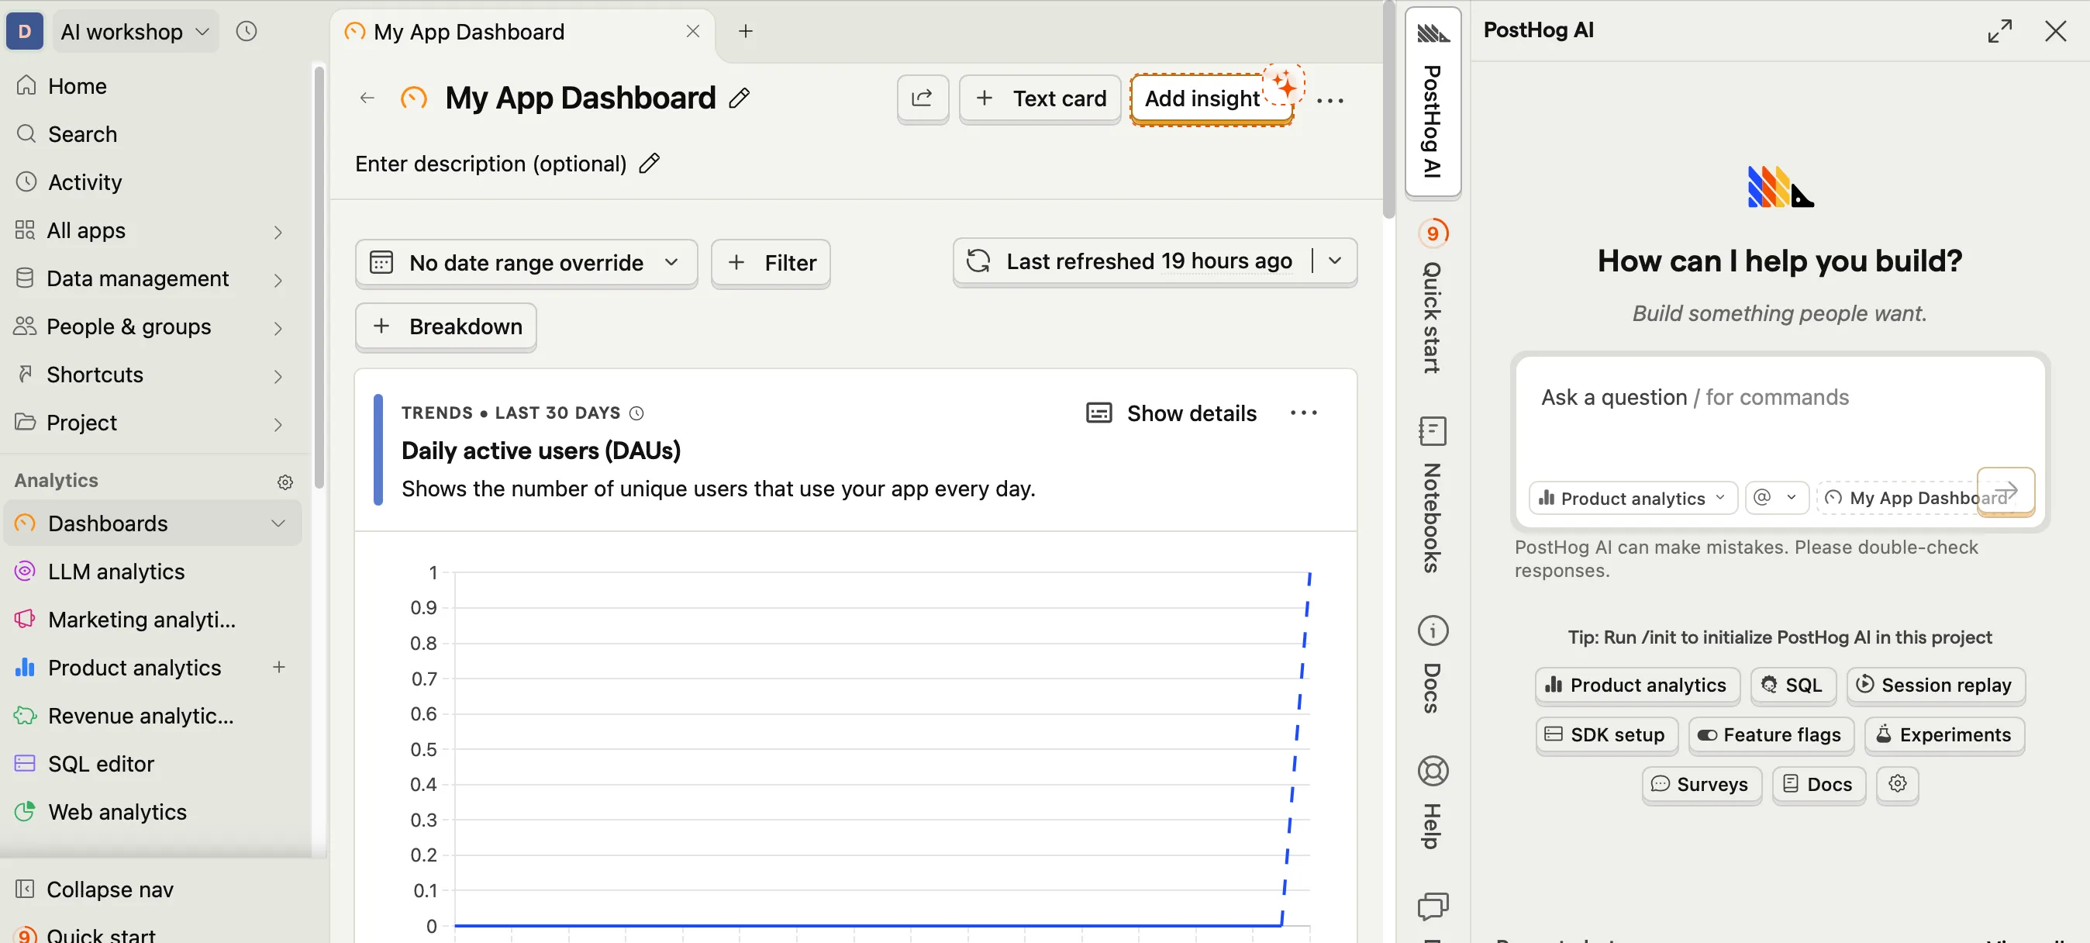This screenshot has width=2090, height=943.
Task: Collapse the Dashboards section chevron
Action: [279, 523]
